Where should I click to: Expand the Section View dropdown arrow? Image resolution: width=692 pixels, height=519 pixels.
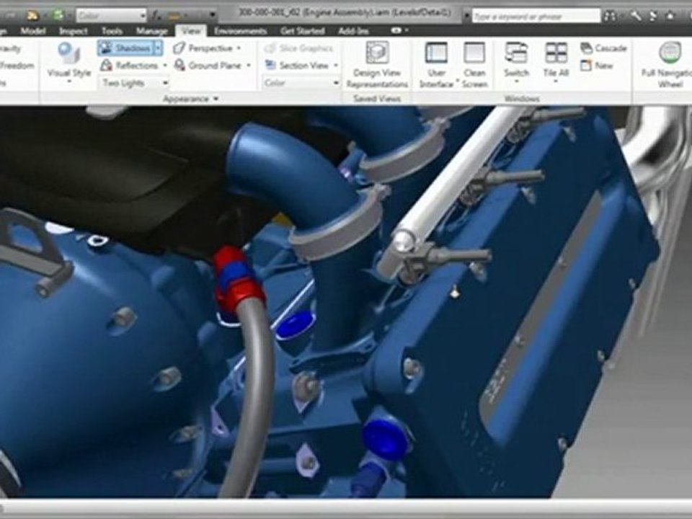[336, 66]
